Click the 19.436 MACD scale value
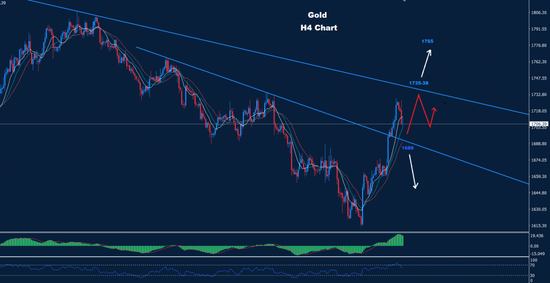Screen dimensions: 550x283 (x=537, y=236)
